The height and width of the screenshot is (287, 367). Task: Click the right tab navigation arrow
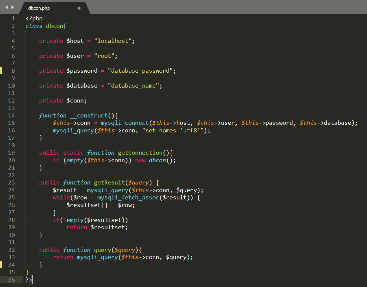tap(13, 7)
